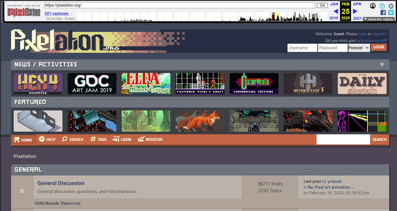Screen dimensions: 397x211
Task: Share capture on Facebook icon
Action: click(x=383, y=13)
